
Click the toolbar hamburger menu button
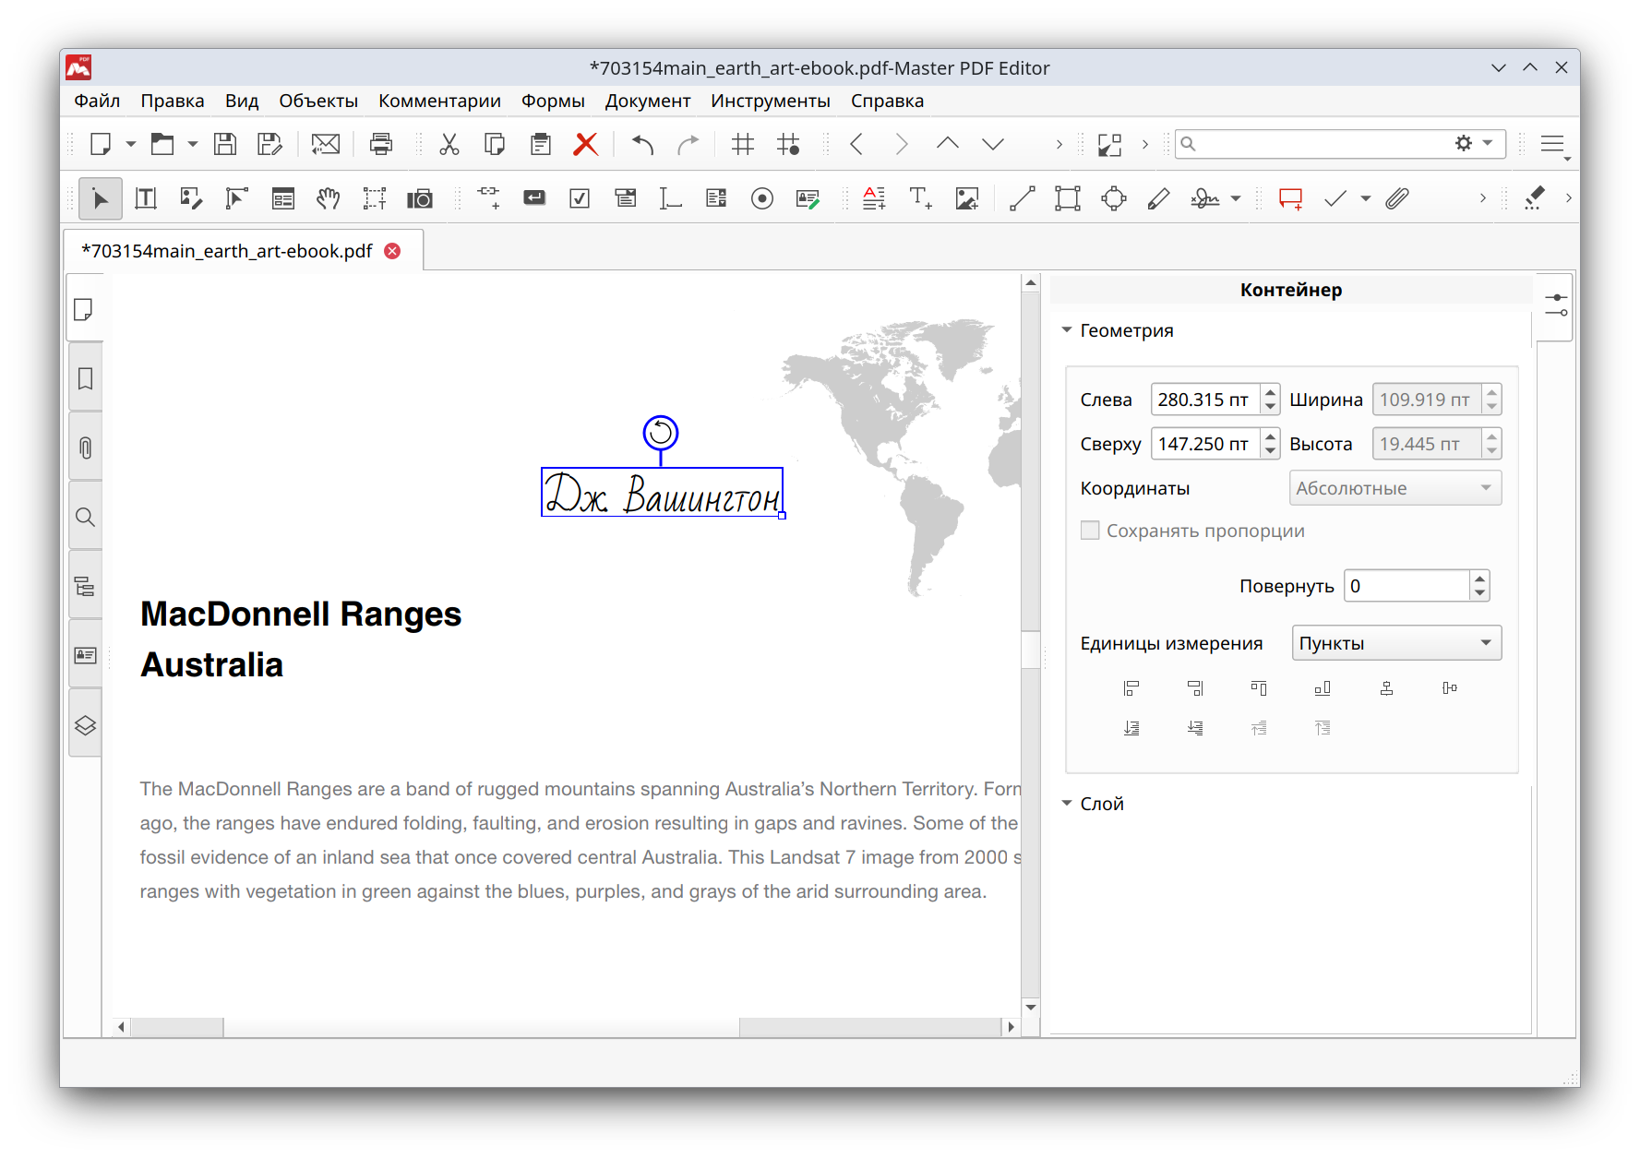[1552, 144]
